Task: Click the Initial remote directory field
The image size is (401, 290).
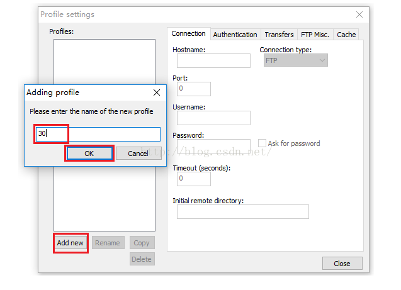Action: 242,211
